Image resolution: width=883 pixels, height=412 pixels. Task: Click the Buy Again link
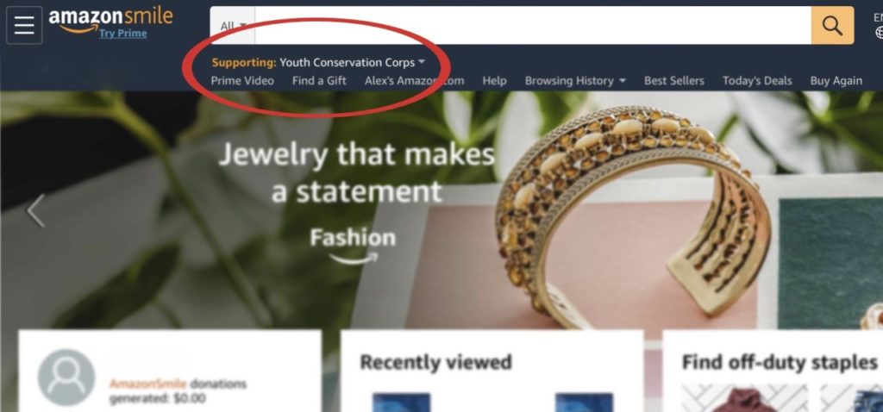(x=836, y=80)
